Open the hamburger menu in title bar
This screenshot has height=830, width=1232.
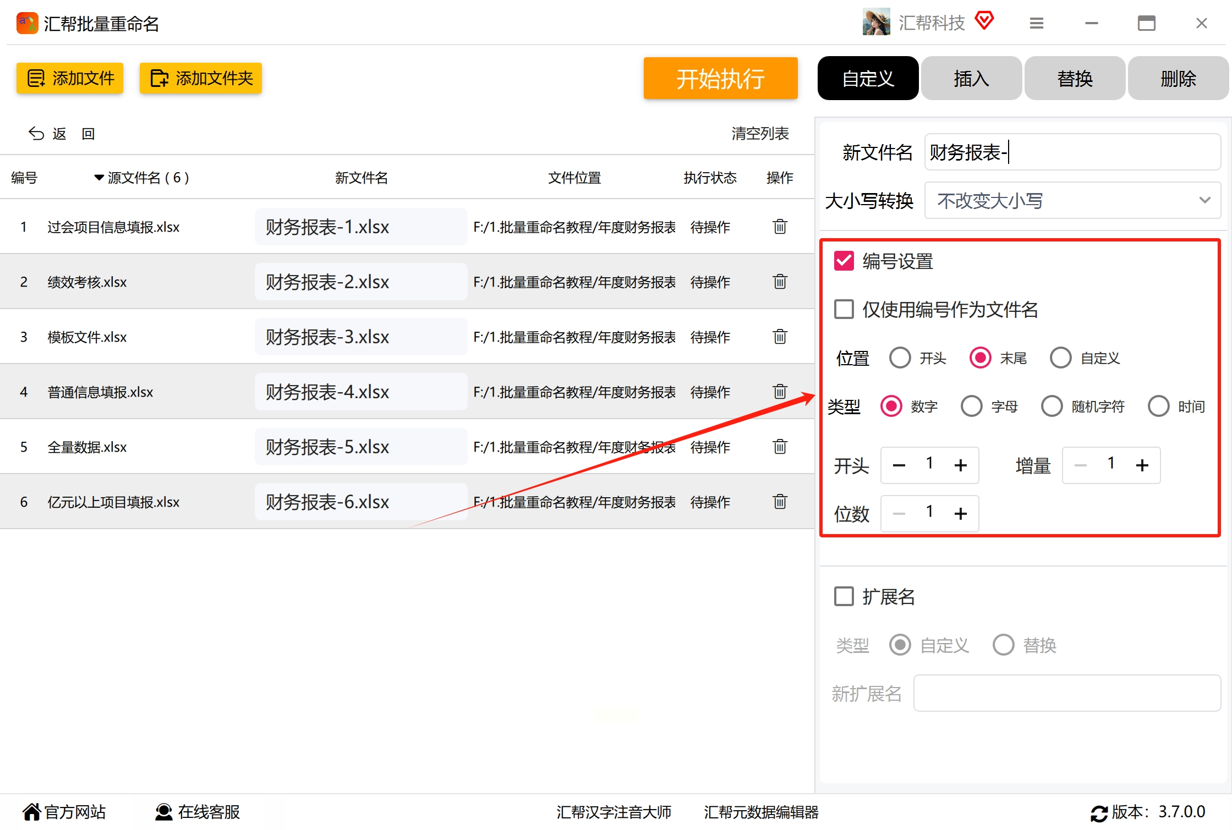coord(1036,23)
